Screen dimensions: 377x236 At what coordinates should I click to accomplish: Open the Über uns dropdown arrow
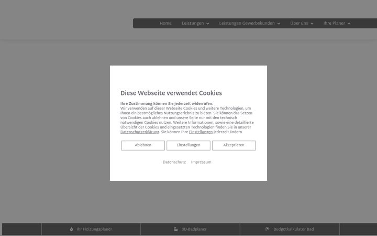coord(312,24)
